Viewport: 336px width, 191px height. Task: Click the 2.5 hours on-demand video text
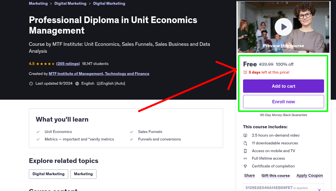point(276,135)
